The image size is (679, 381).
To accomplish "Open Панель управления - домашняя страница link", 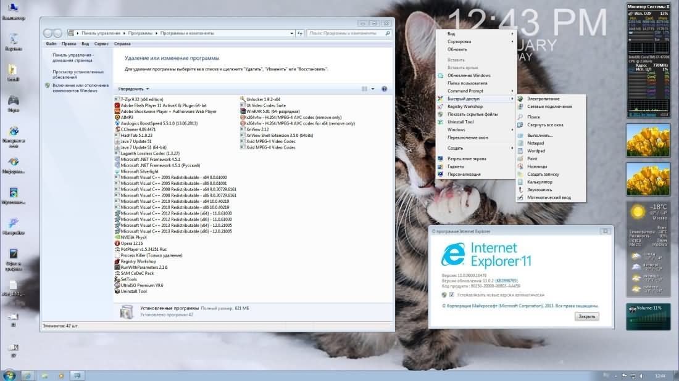I will pyautogui.click(x=73, y=57).
